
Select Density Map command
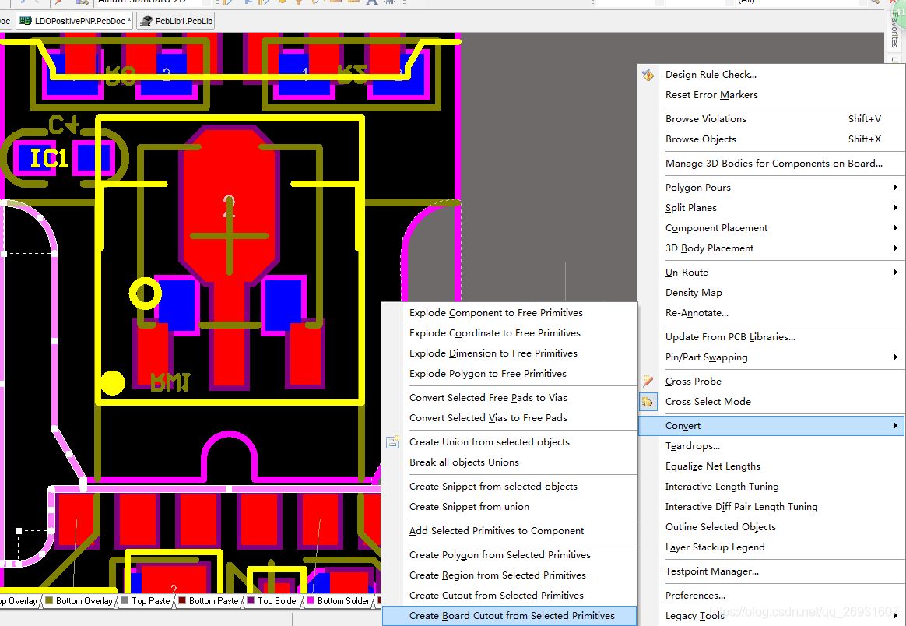[771, 293]
